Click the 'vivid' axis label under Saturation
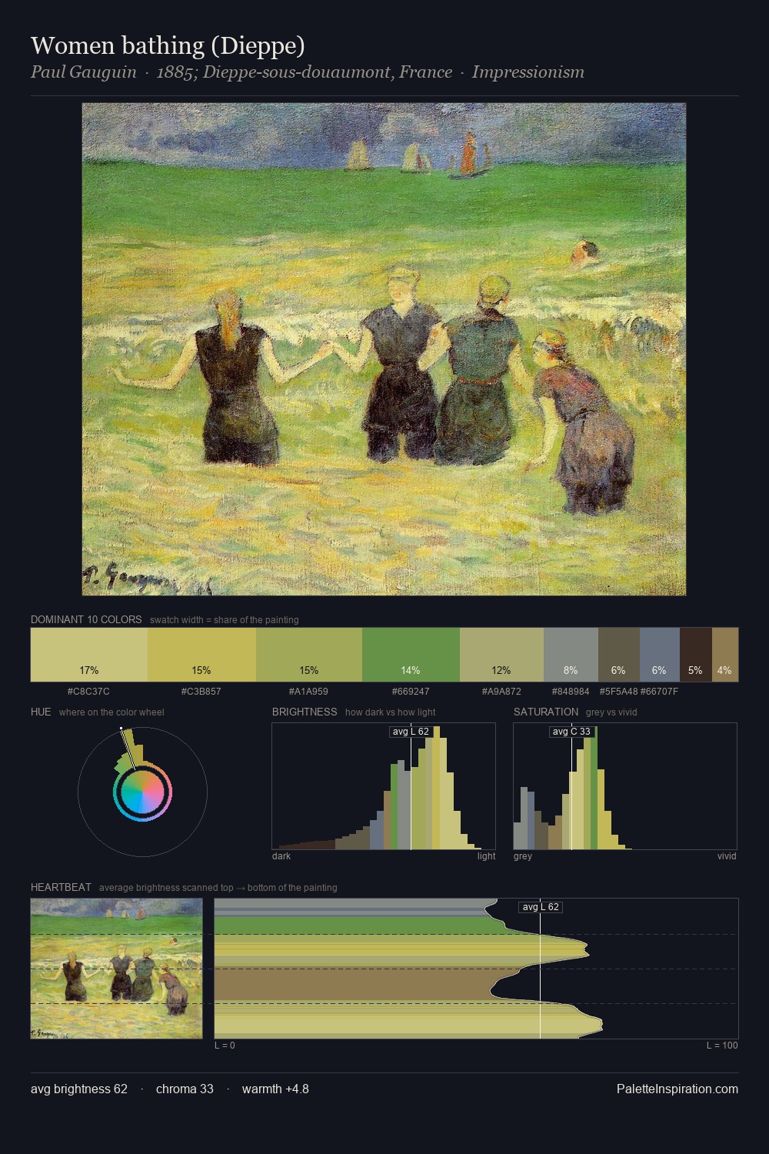This screenshot has height=1154, width=769. coord(727,856)
